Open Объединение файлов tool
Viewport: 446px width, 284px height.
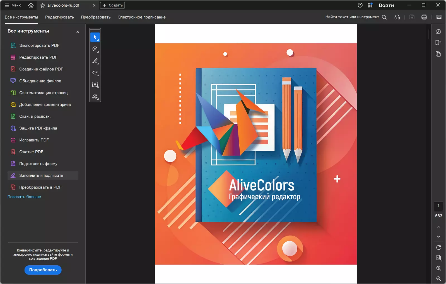pyautogui.click(x=43, y=81)
